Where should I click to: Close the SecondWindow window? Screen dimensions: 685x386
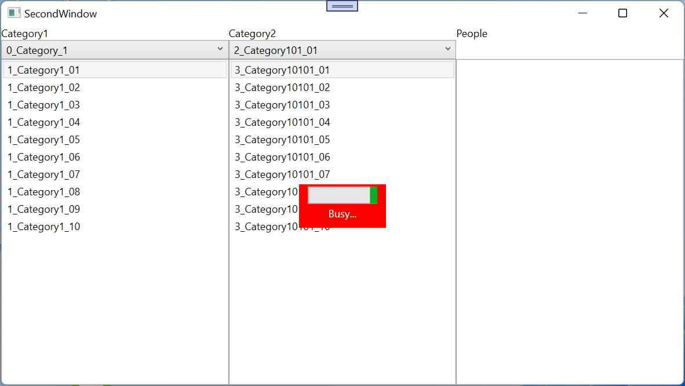[x=664, y=13]
